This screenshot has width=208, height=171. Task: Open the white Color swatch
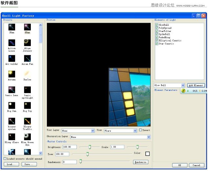click(x=148, y=154)
